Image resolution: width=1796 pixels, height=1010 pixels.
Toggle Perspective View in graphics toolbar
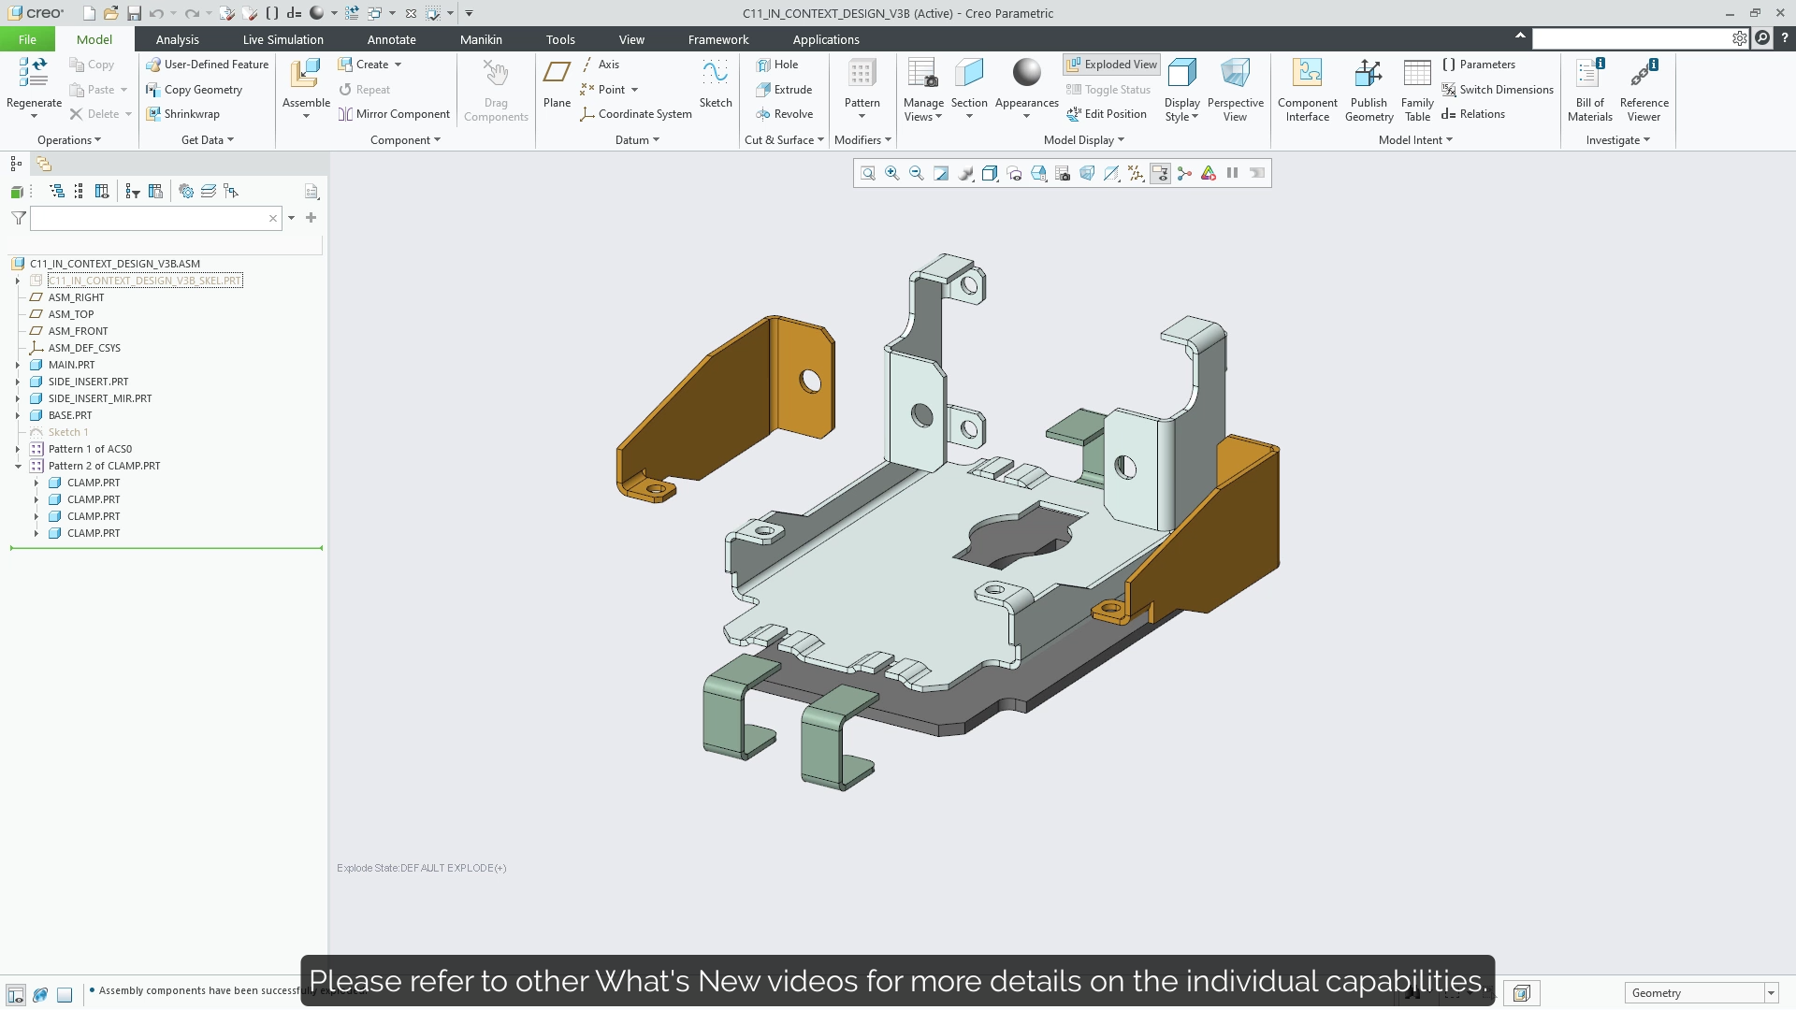pos(1087,173)
